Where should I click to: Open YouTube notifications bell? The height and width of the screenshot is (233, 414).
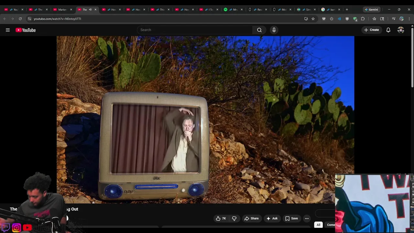pos(388,30)
